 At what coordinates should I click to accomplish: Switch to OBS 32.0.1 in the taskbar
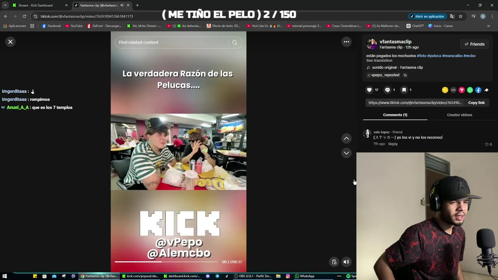click(253, 276)
